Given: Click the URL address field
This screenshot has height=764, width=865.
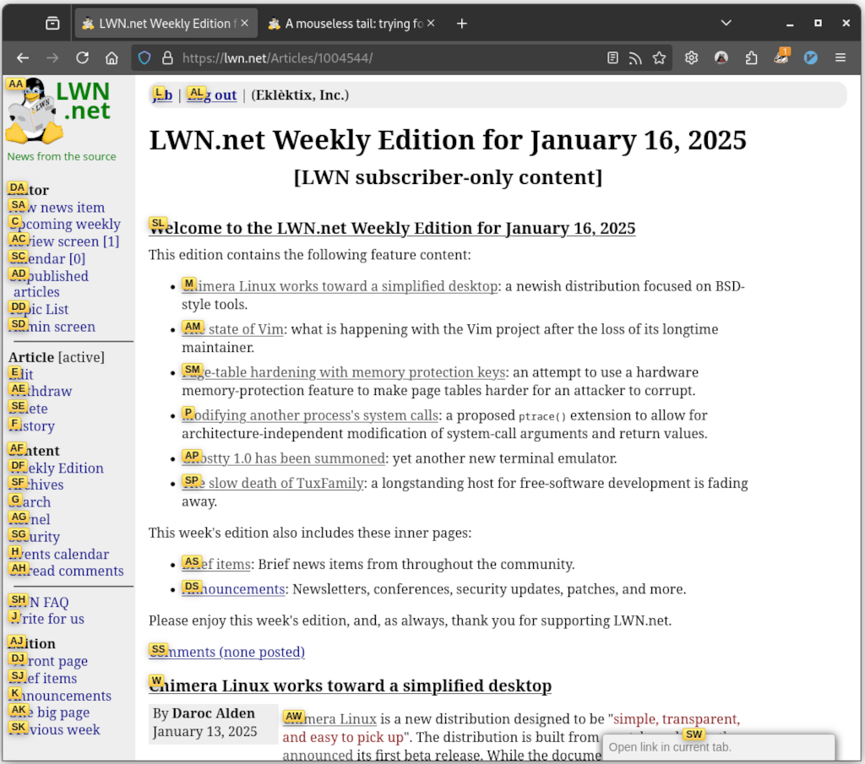Looking at the screenshot, I should [380, 58].
